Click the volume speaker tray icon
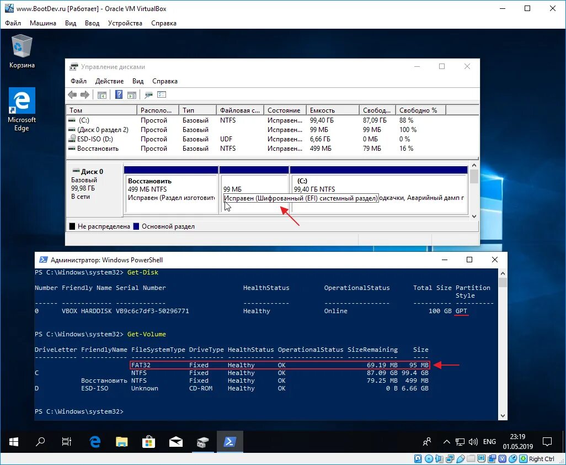This screenshot has width=566, height=465. point(473,442)
